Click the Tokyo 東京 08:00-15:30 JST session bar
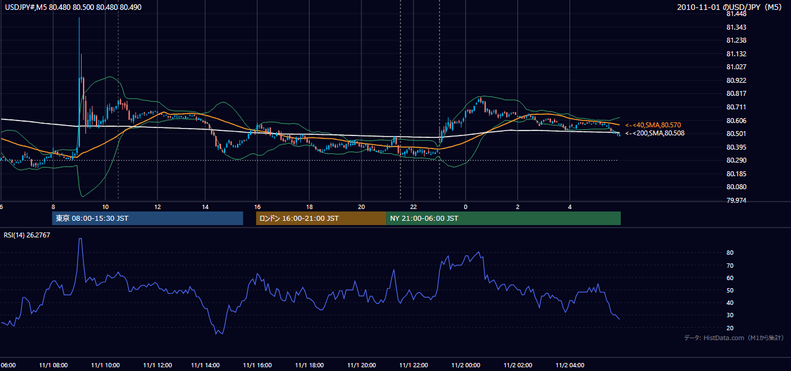This screenshot has height=371, width=791. click(147, 218)
